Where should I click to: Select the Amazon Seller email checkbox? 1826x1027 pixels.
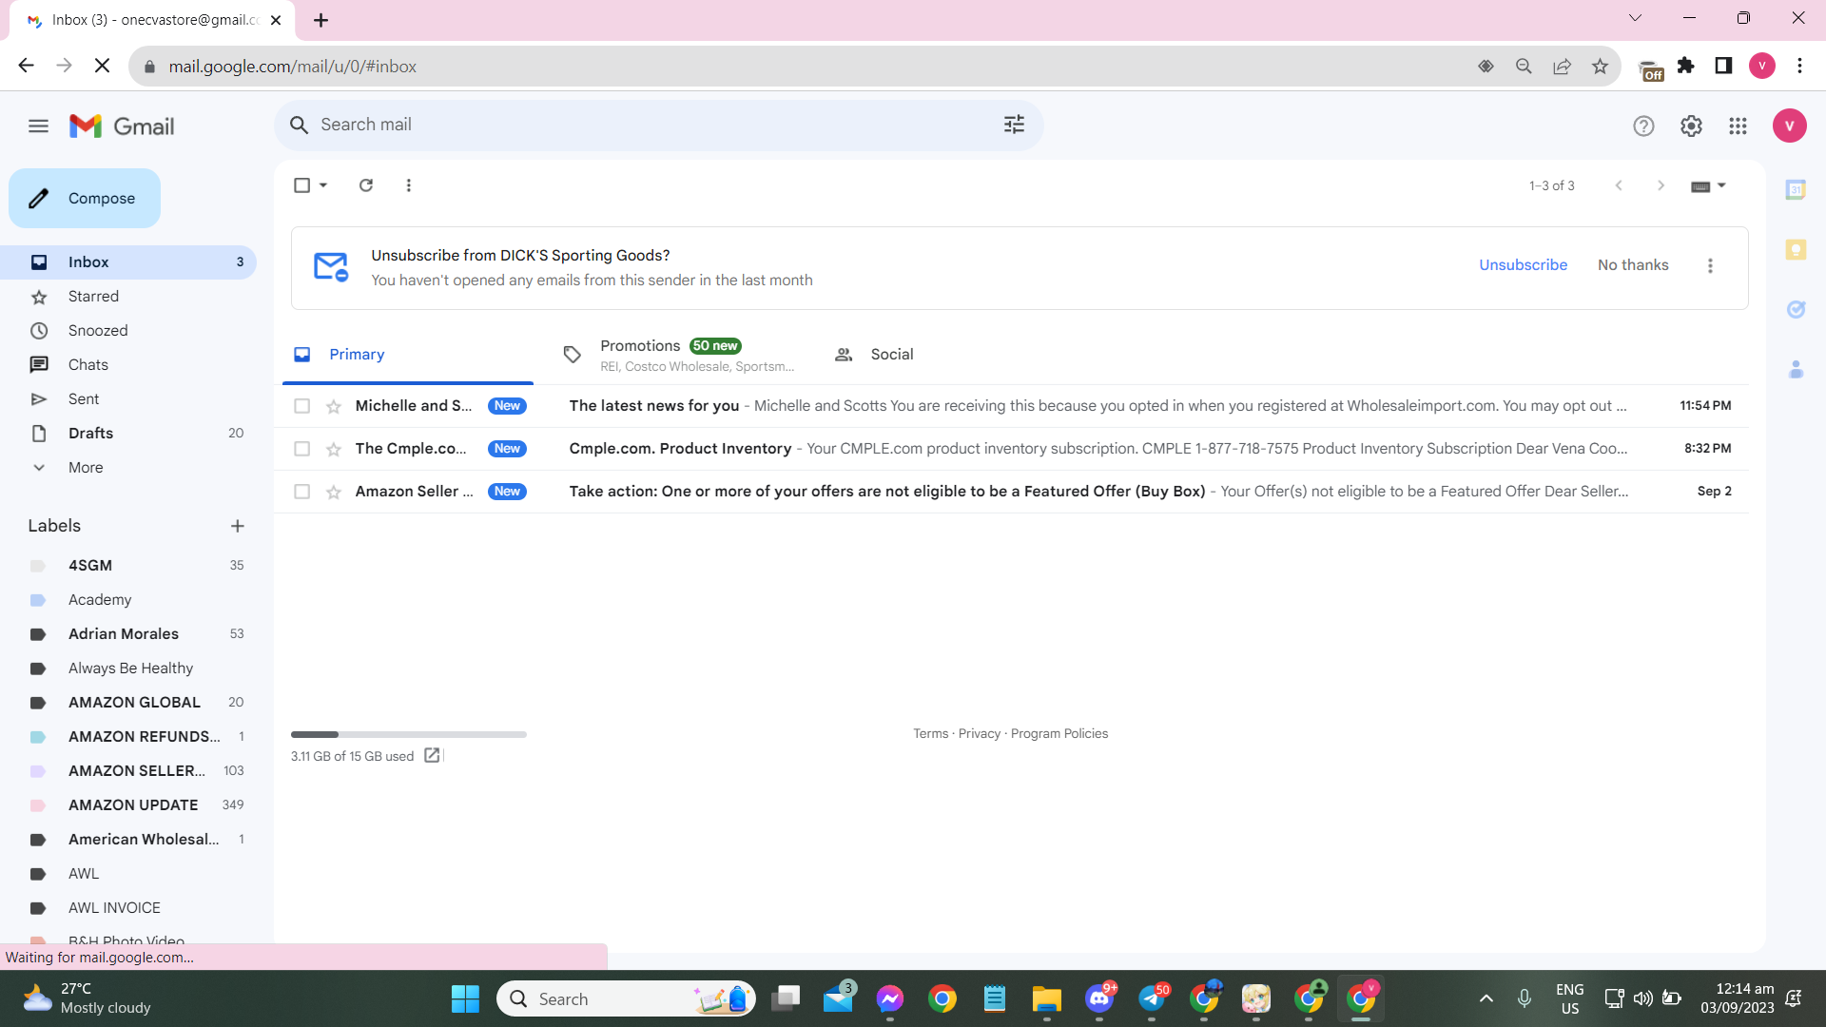[x=301, y=492]
